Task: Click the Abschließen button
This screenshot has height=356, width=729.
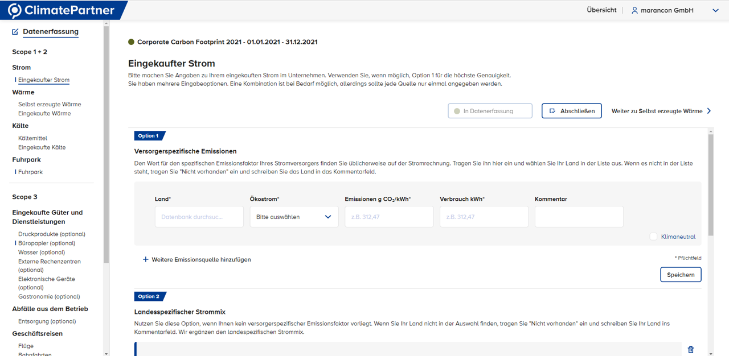Action: pyautogui.click(x=572, y=111)
